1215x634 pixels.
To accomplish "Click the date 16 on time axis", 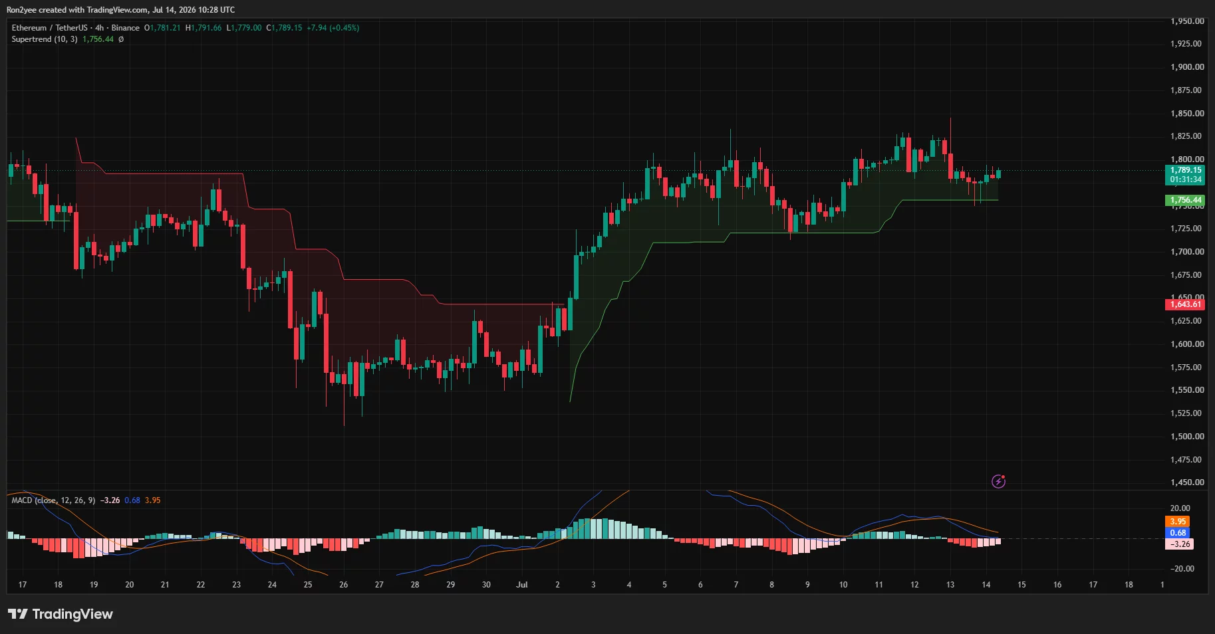I will (1057, 585).
